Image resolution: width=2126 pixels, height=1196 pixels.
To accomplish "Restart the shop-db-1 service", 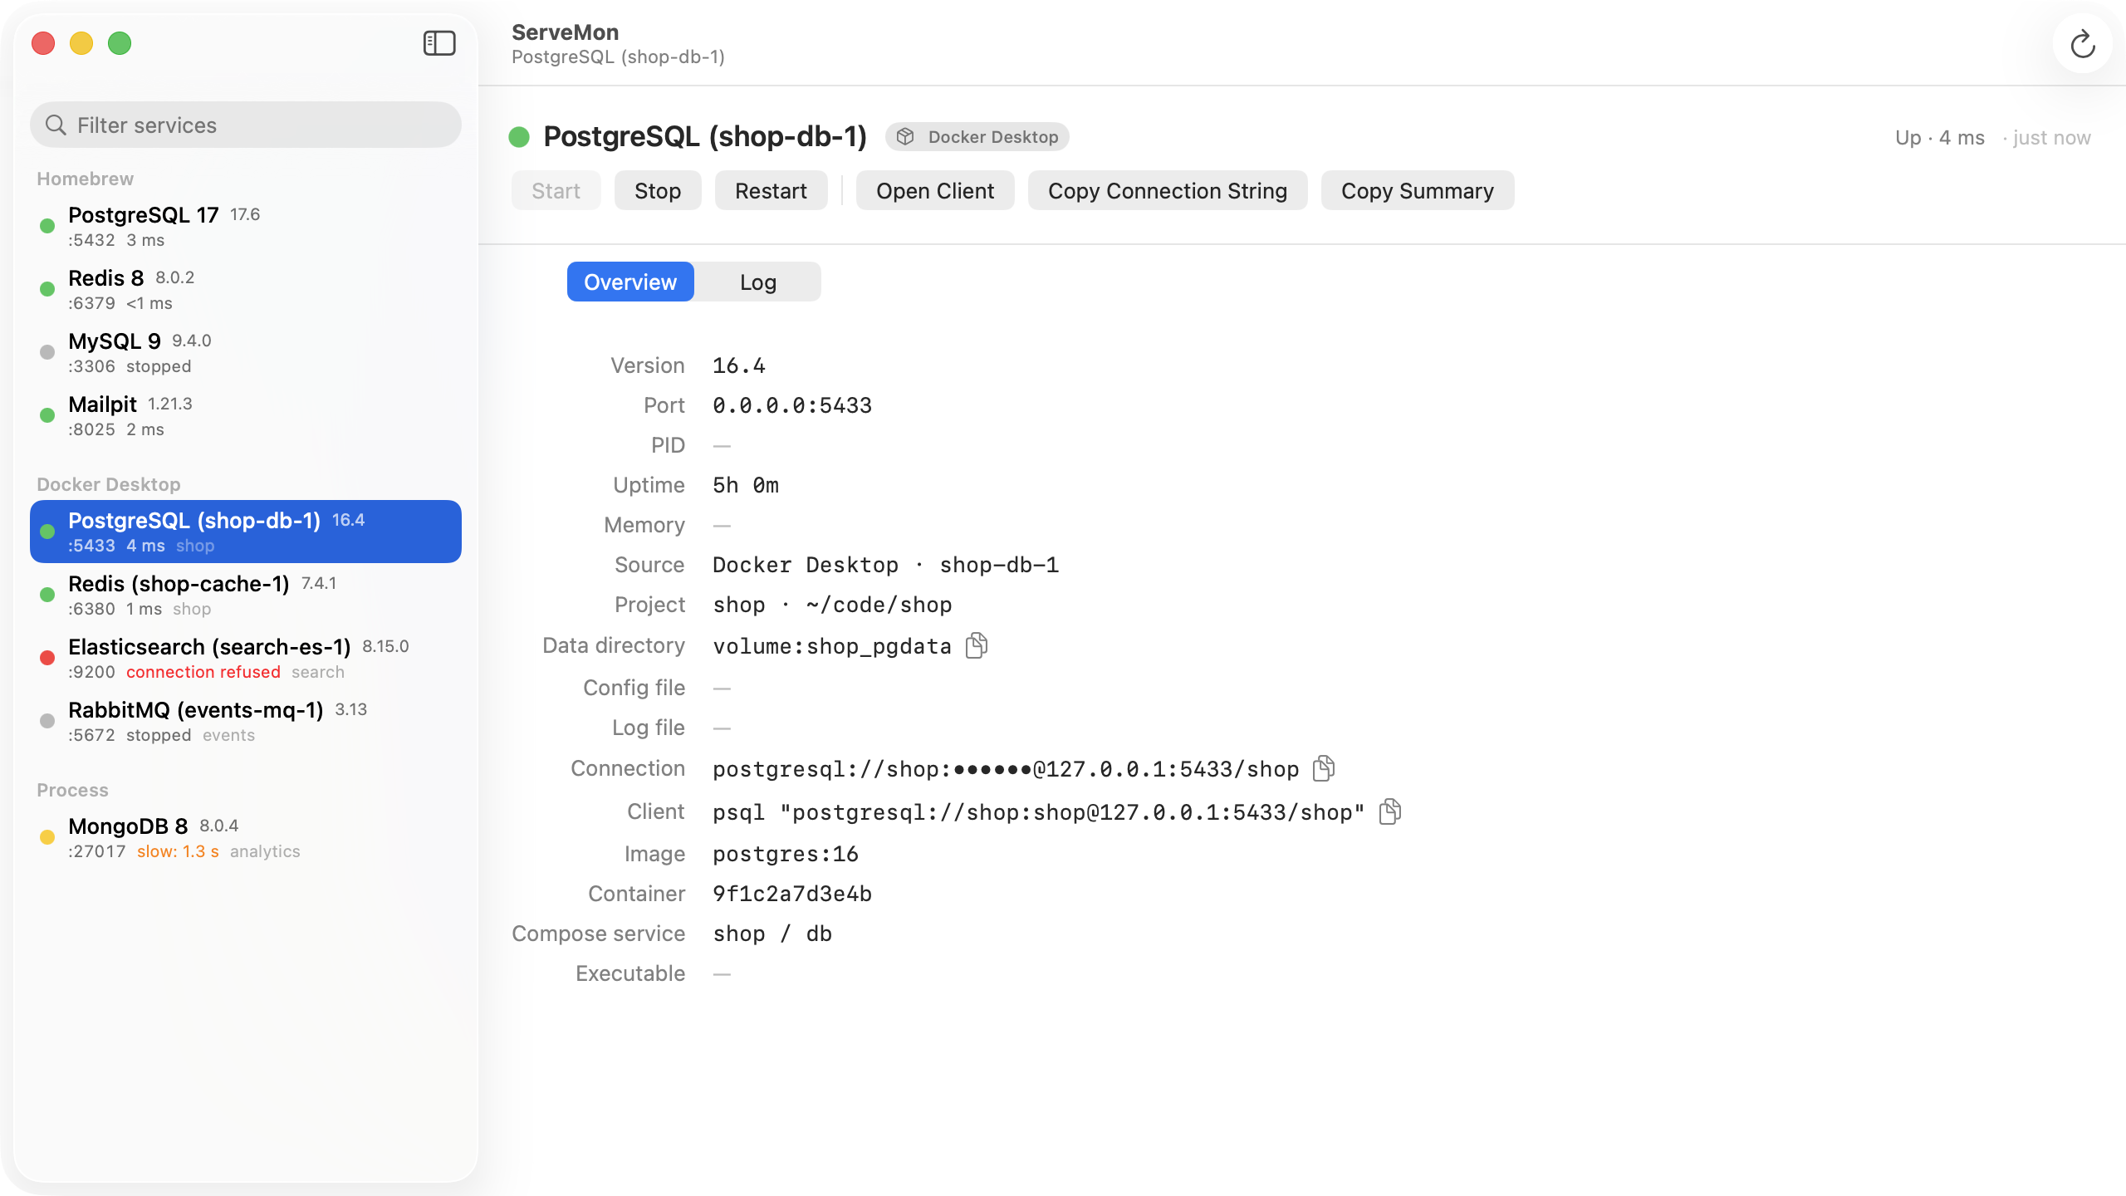I will (x=771, y=191).
